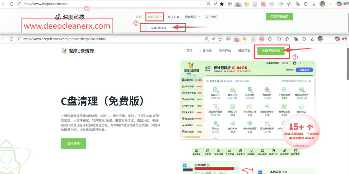Go to 首页 on the 深度科技 navigation bar
This screenshot has height=174, width=349.
(139, 17)
